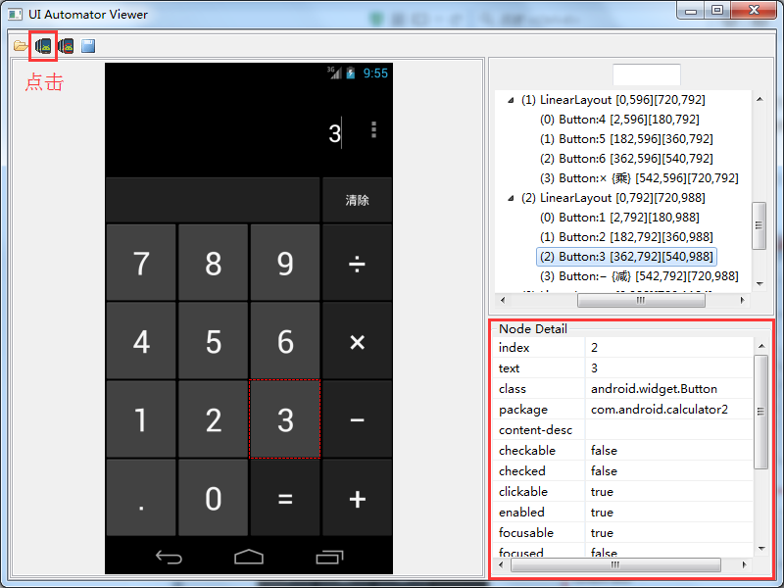Image resolution: width=784 pixels, height=588 pixels.
Task: Select tree node Button:× {乘}
Action: point(639,178)
